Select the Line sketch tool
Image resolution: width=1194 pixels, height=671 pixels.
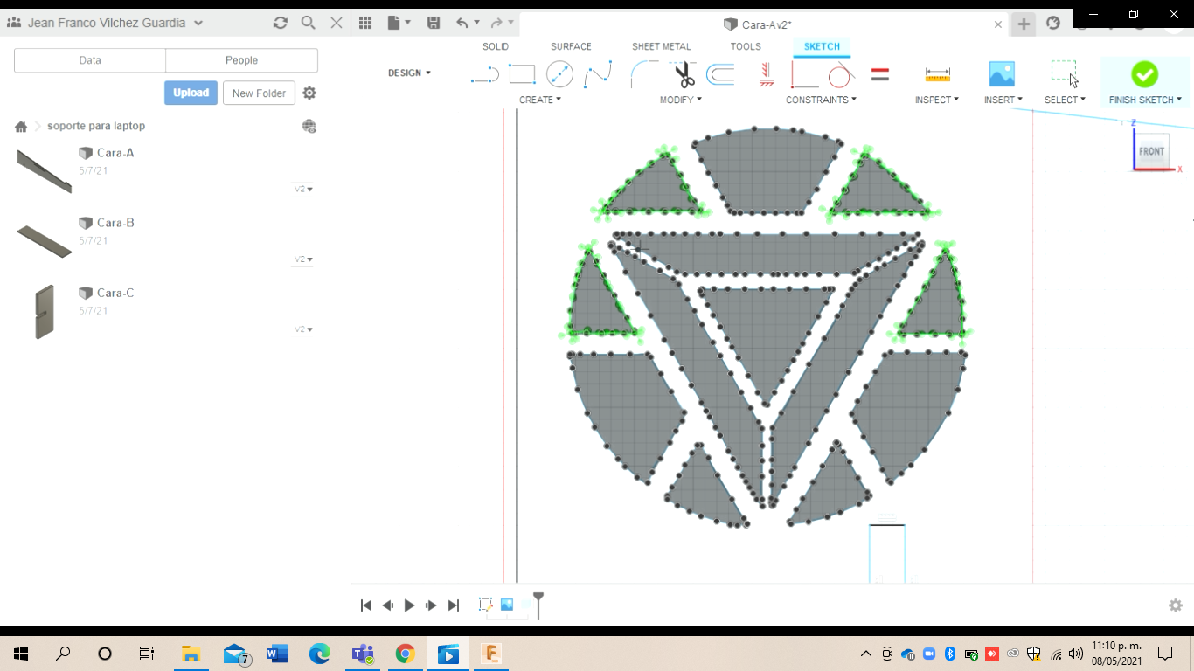tap(484, 75)
